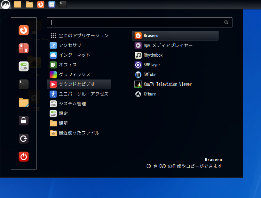
Task: Open the file manager from the top panel
Action: [x=30, y=5]
